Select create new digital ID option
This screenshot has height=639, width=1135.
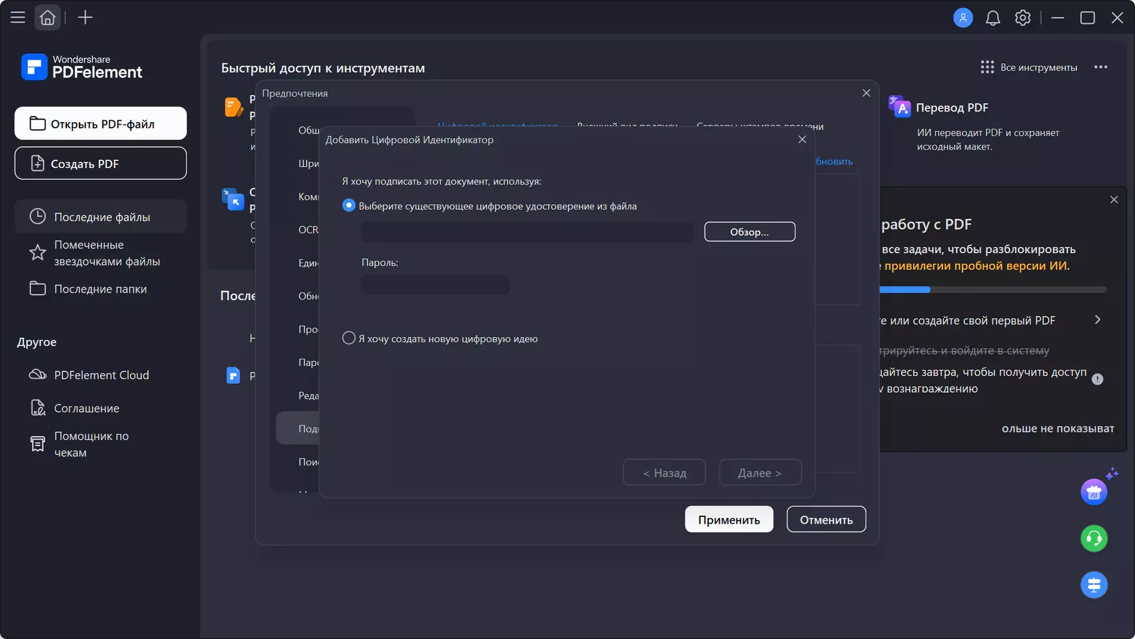coord(348,338)
